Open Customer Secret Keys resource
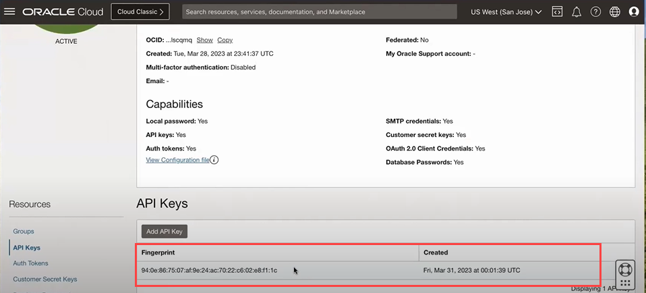Viewport: 646px width, 293px height. click(45, 279)
